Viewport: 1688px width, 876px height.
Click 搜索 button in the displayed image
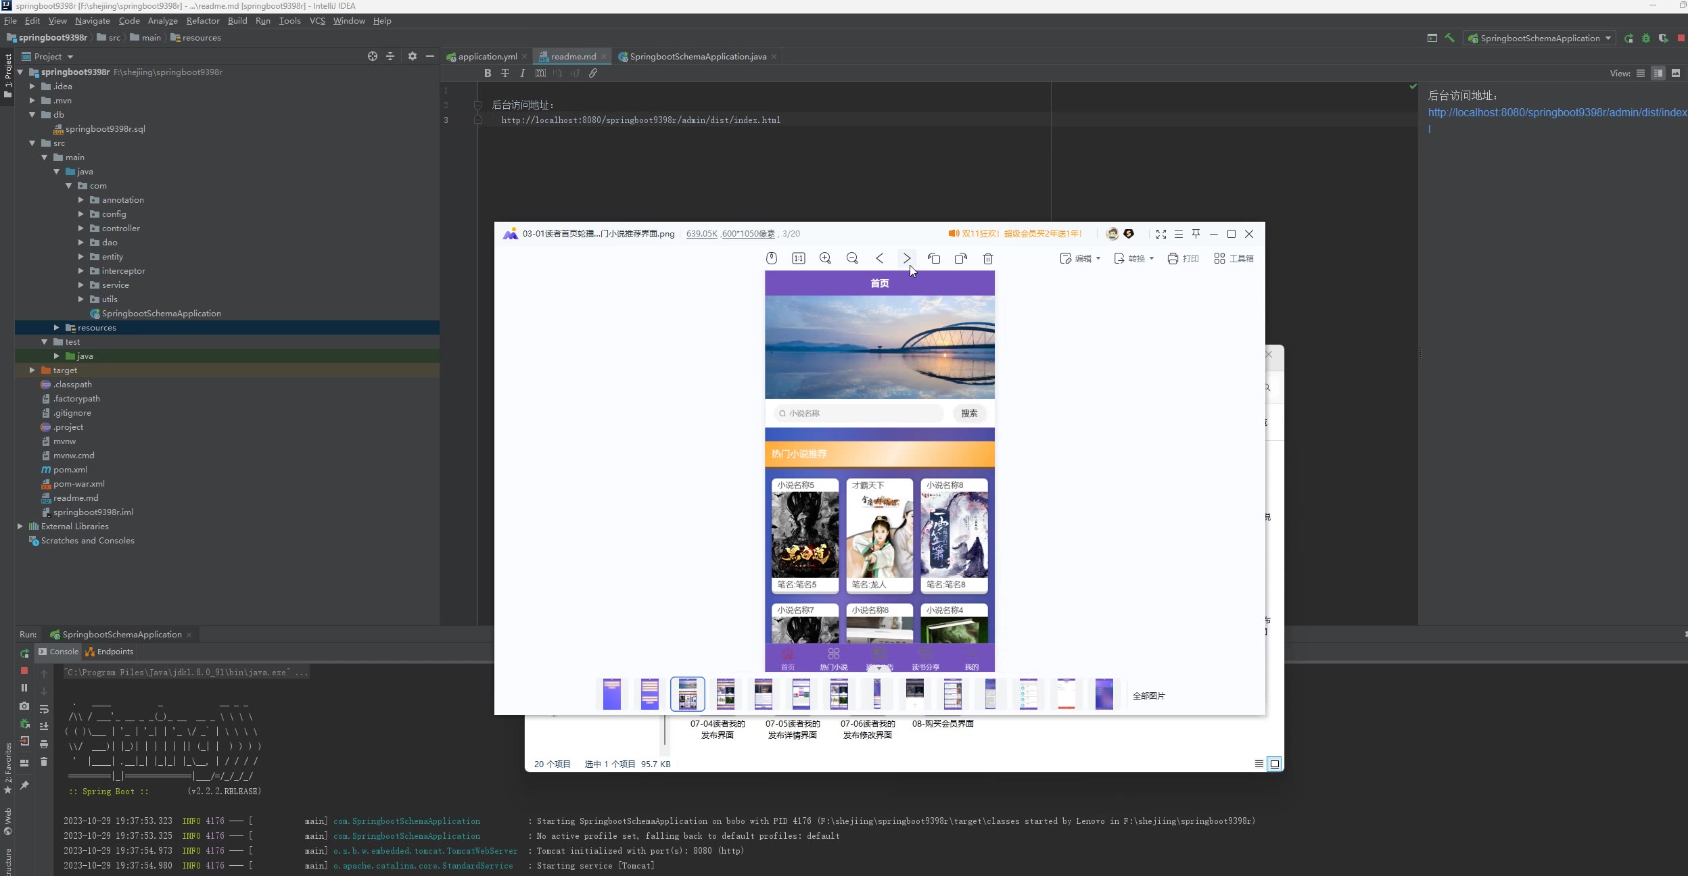tap(969, 413)
